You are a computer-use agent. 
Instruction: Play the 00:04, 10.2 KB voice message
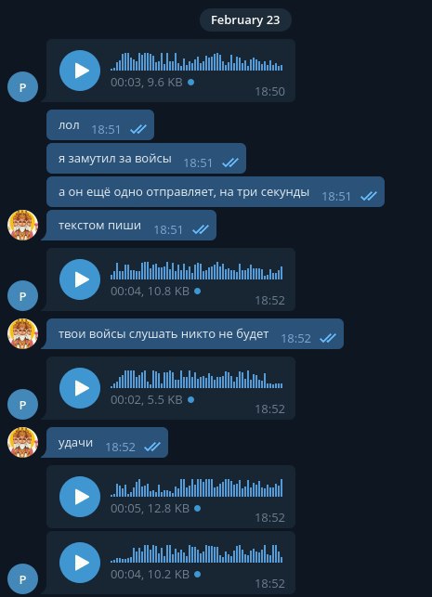(80, 563)
